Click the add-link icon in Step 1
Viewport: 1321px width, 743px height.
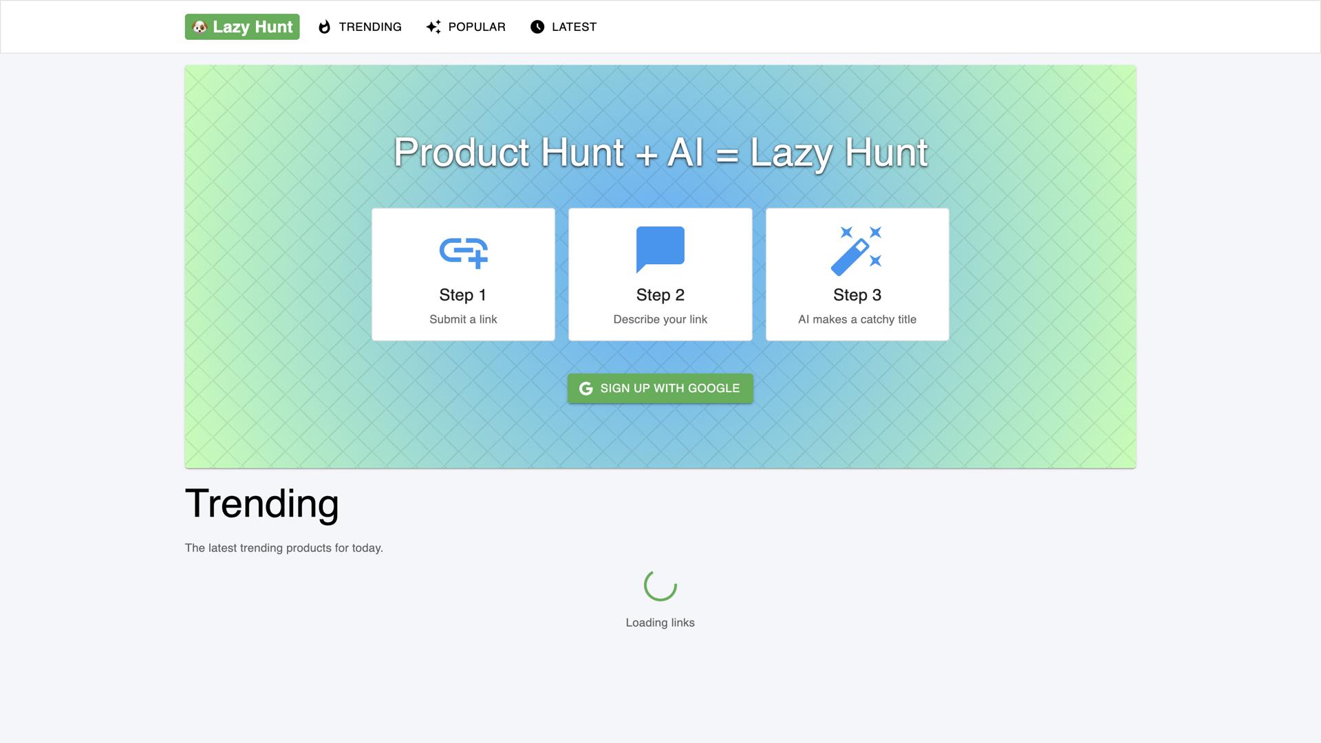(x=462, y=252)
